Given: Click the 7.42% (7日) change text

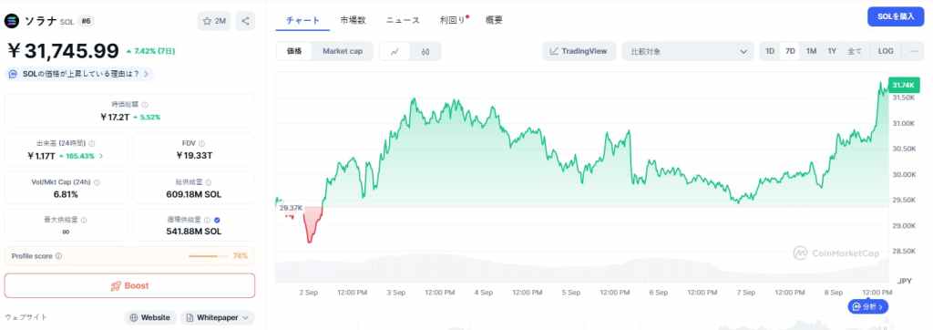Looking at the screenshot, I should click(x=150, y=51).
